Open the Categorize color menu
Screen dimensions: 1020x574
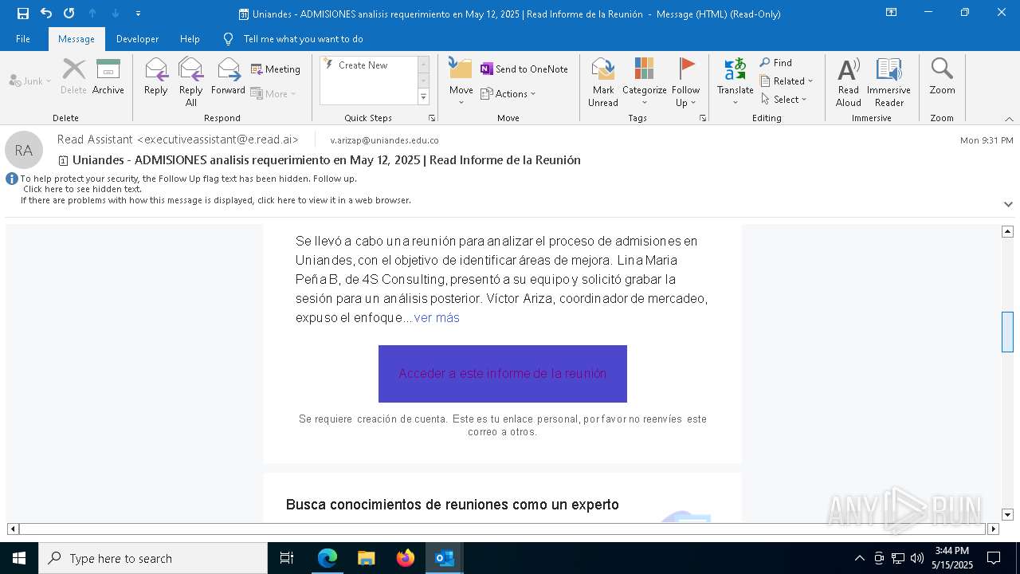pos(644,82)
